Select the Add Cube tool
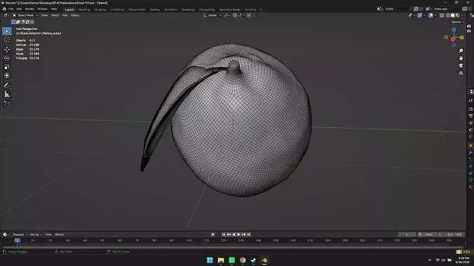The width and height of the screenshot is (474, 266). click(7, 104)
